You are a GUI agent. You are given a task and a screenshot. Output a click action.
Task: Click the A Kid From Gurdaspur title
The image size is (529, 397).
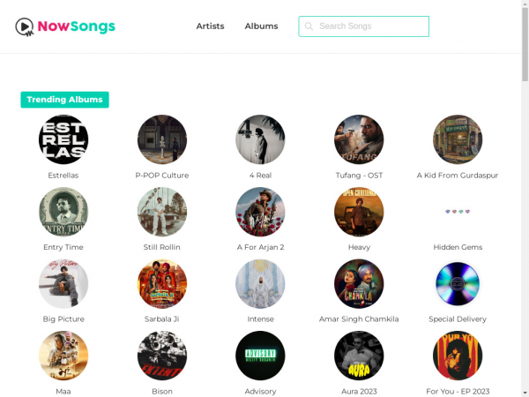coord(458,176)
